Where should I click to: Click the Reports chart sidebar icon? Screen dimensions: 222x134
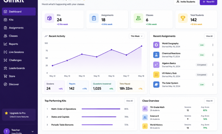[5, 44]
